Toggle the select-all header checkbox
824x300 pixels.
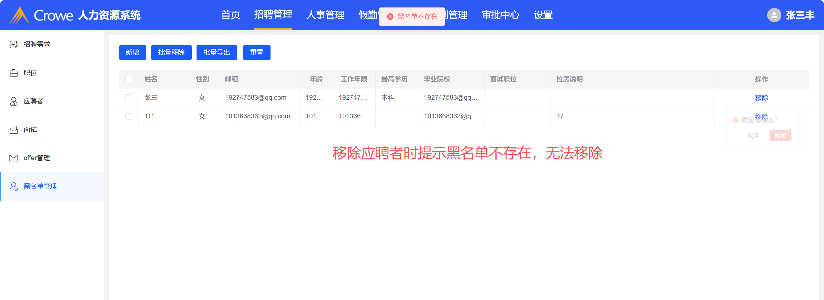tap(129, 79)
